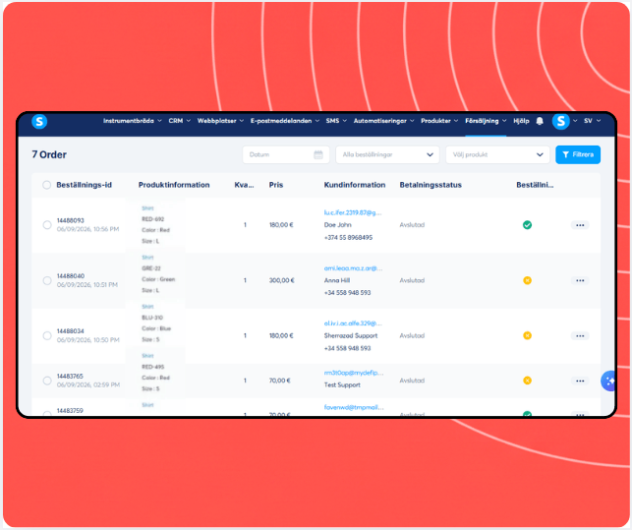
Task: Open the Shirt product link for BLU-310
Action: [147, 307]
